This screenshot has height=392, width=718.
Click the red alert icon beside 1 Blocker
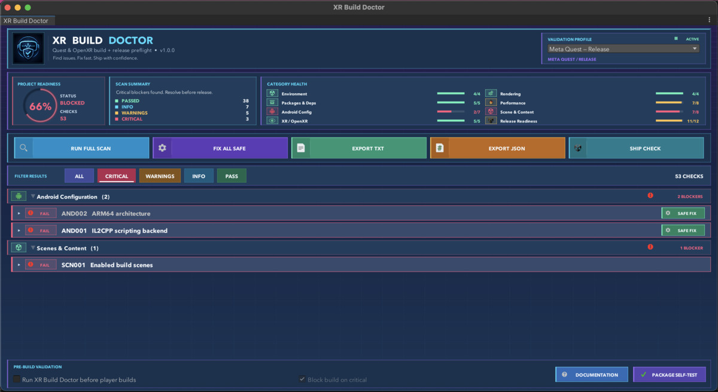pos(650,247)
